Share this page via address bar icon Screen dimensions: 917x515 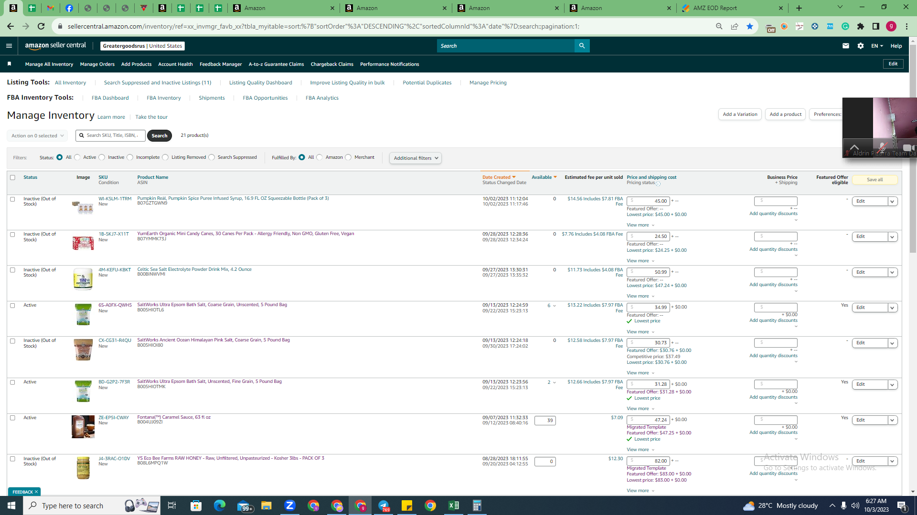[735, 26]
